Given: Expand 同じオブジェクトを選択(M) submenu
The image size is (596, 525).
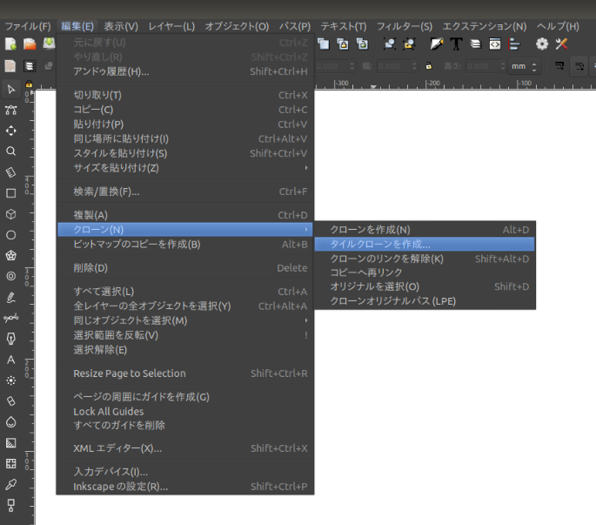Looking at the screenshot, I should coord(186,320).
